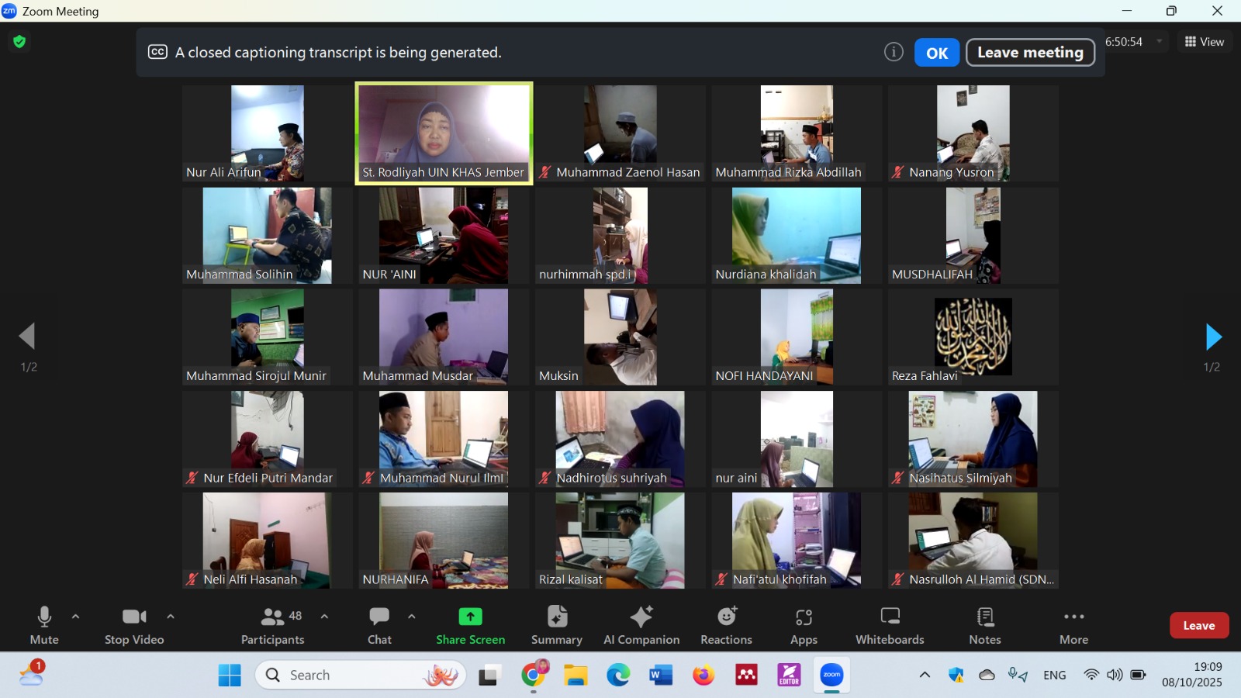Expand the chat options arrow
This screenshot has width=1241, height=698.
click(412, 617)
